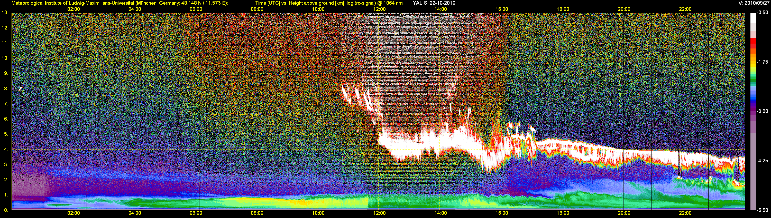Click the 6. km height axis label
Image resolution: width=771 pixels, height=218 pixels.
(6, 119)
